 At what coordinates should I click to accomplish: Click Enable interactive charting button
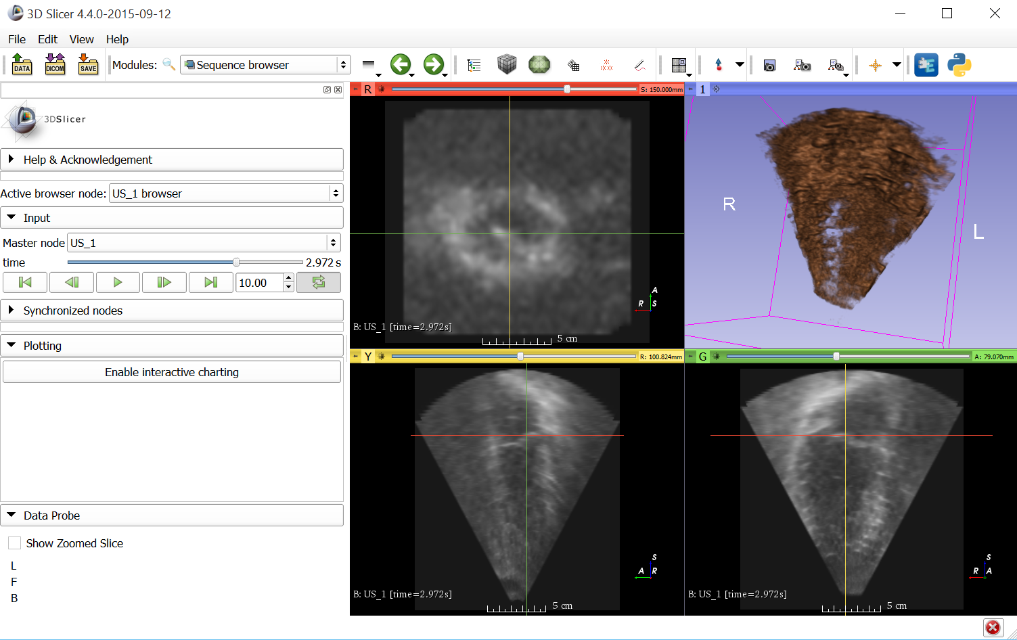pyautogui.click(x=172, y=372)
